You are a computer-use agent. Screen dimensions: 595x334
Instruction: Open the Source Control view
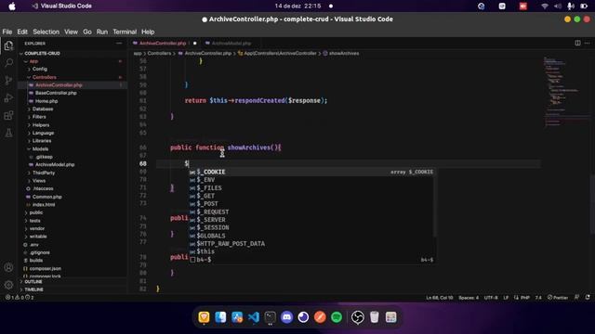(8, 81)
